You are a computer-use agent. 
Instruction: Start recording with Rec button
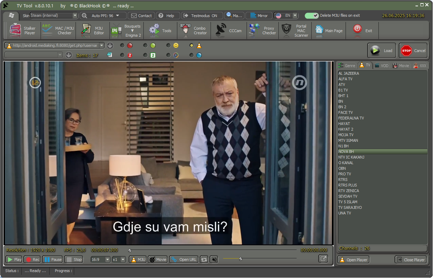point(32,259)
